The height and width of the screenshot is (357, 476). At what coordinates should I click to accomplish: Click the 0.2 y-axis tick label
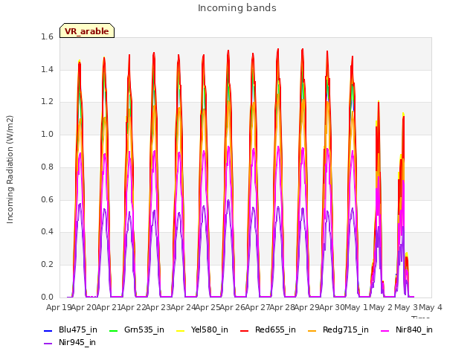pos(47,265)
